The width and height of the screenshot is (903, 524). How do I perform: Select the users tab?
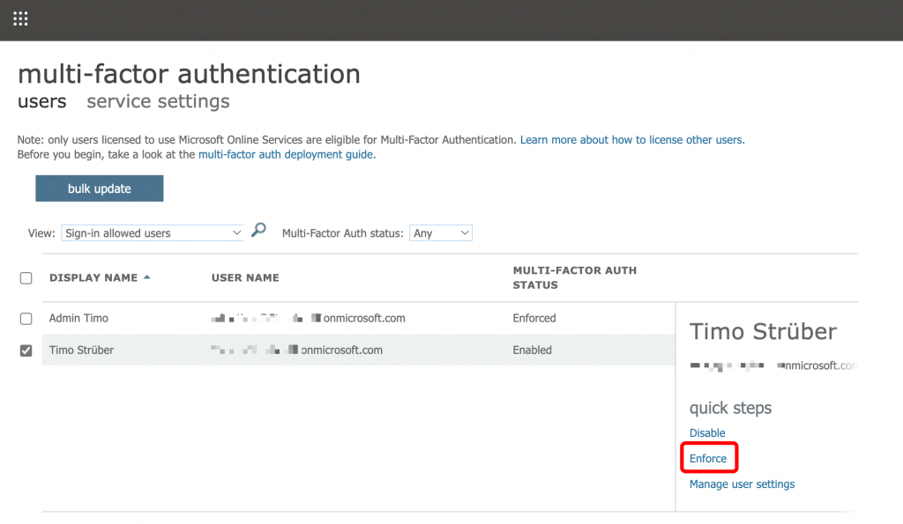tap(41, 101)
